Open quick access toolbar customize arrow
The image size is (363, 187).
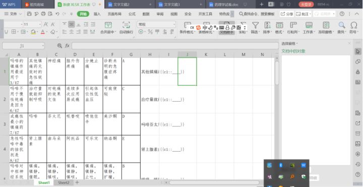(x=71, y=14)
